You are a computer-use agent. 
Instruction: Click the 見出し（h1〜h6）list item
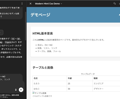[x=45, y=45]
